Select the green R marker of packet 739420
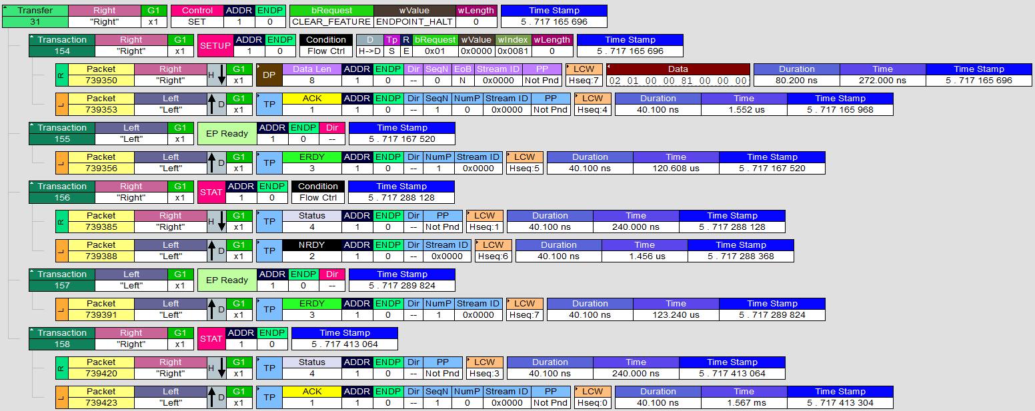 61,368
